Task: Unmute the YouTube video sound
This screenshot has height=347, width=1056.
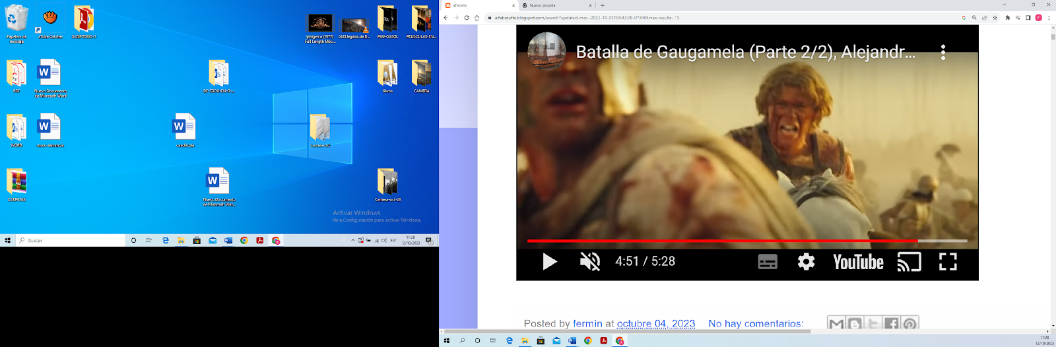Action: click(590, 262)
